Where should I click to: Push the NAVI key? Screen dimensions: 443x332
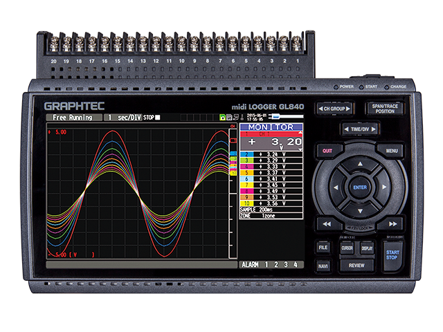pyautogui.click(x=323, y=266)
